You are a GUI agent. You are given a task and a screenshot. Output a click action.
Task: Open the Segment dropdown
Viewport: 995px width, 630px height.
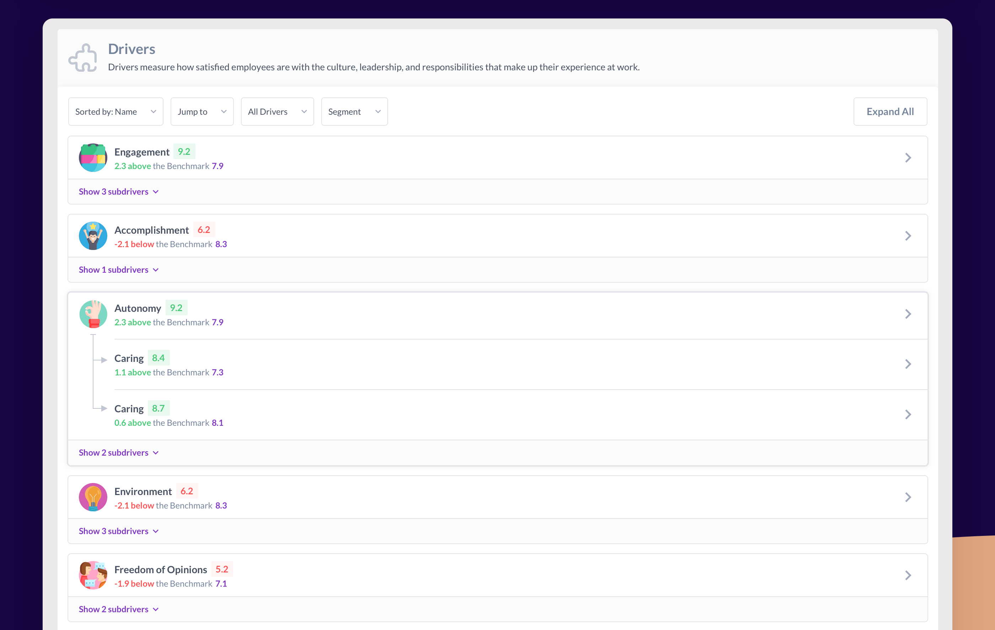pyautogui.click(x=354, y=112)
